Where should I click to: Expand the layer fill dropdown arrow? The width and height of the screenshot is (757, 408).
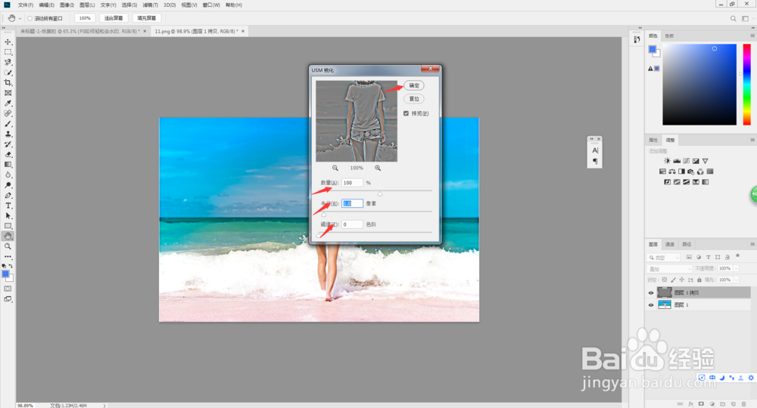tap(736, 280)
